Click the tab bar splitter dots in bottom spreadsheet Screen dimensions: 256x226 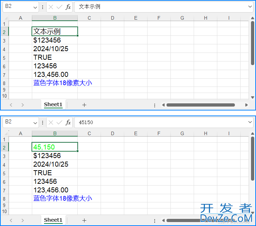pyautogui.click(x=154, y=221)
